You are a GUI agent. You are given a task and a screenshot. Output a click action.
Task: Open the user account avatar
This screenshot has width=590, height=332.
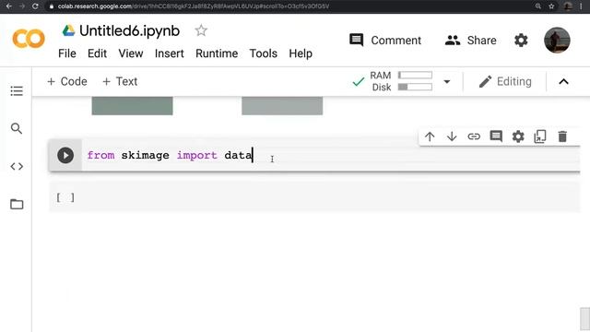point(557,41)
